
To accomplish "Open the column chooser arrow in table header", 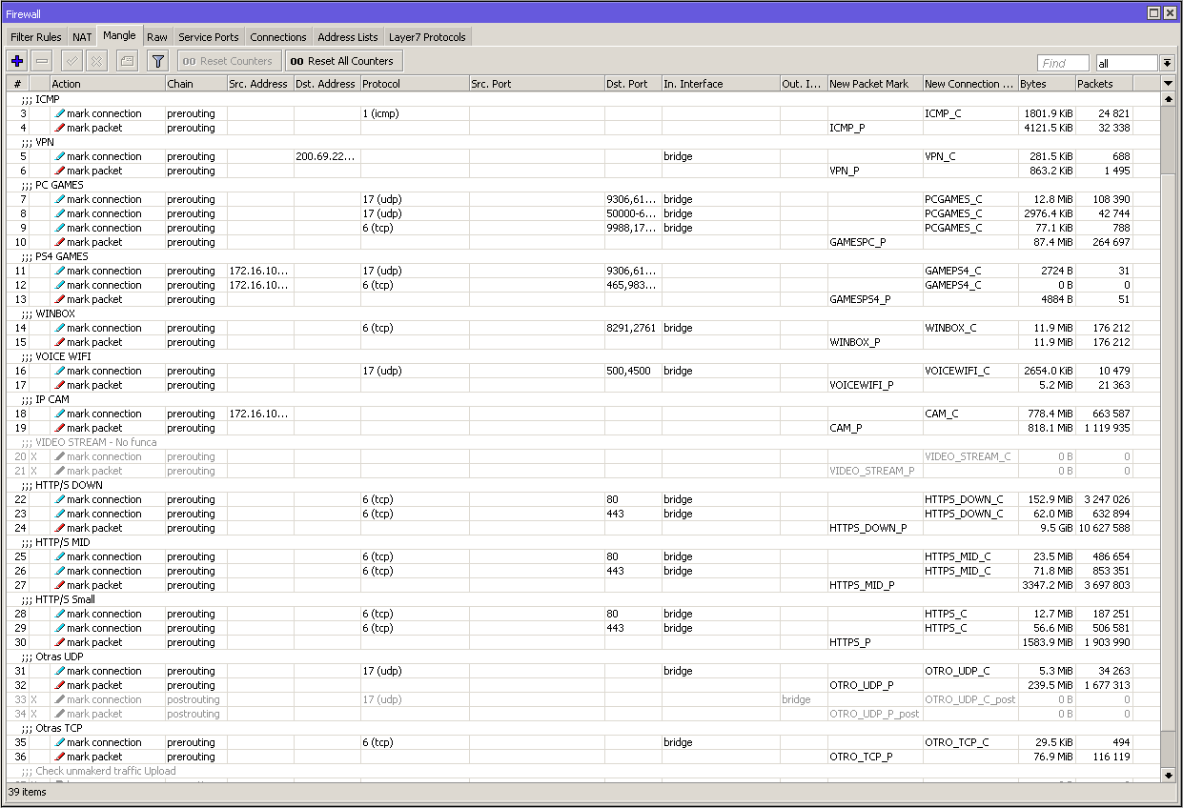I will point(1169,84).
